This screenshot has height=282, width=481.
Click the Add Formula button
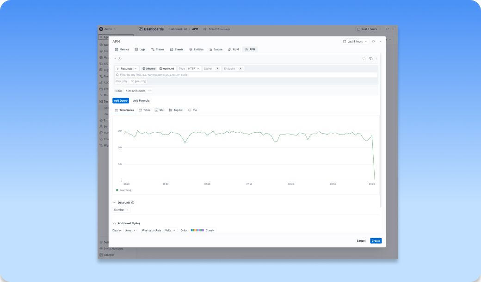pos(141,100)
